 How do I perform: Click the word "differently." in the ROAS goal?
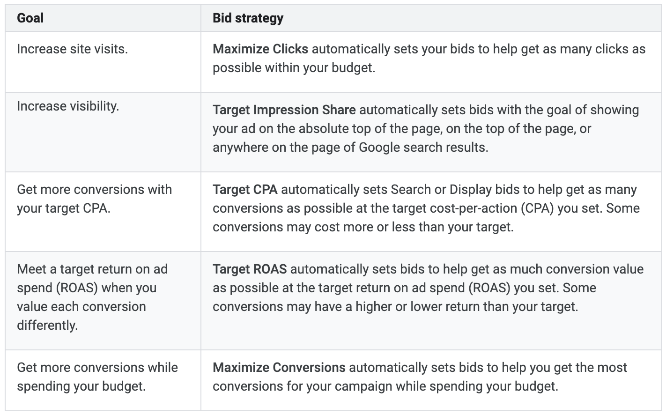click(47, 326)
